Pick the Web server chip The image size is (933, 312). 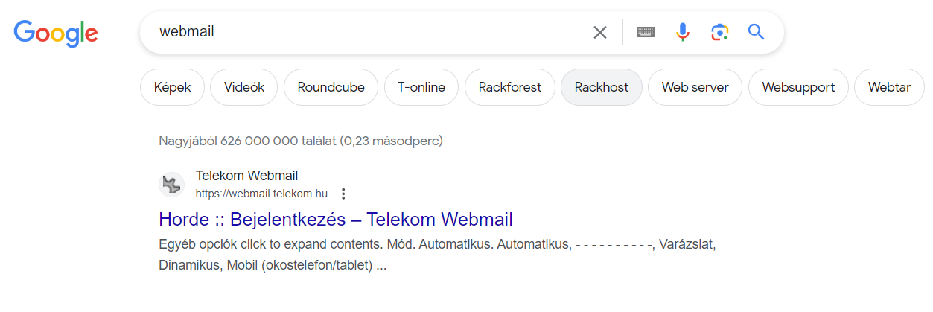tap(695, 87)
